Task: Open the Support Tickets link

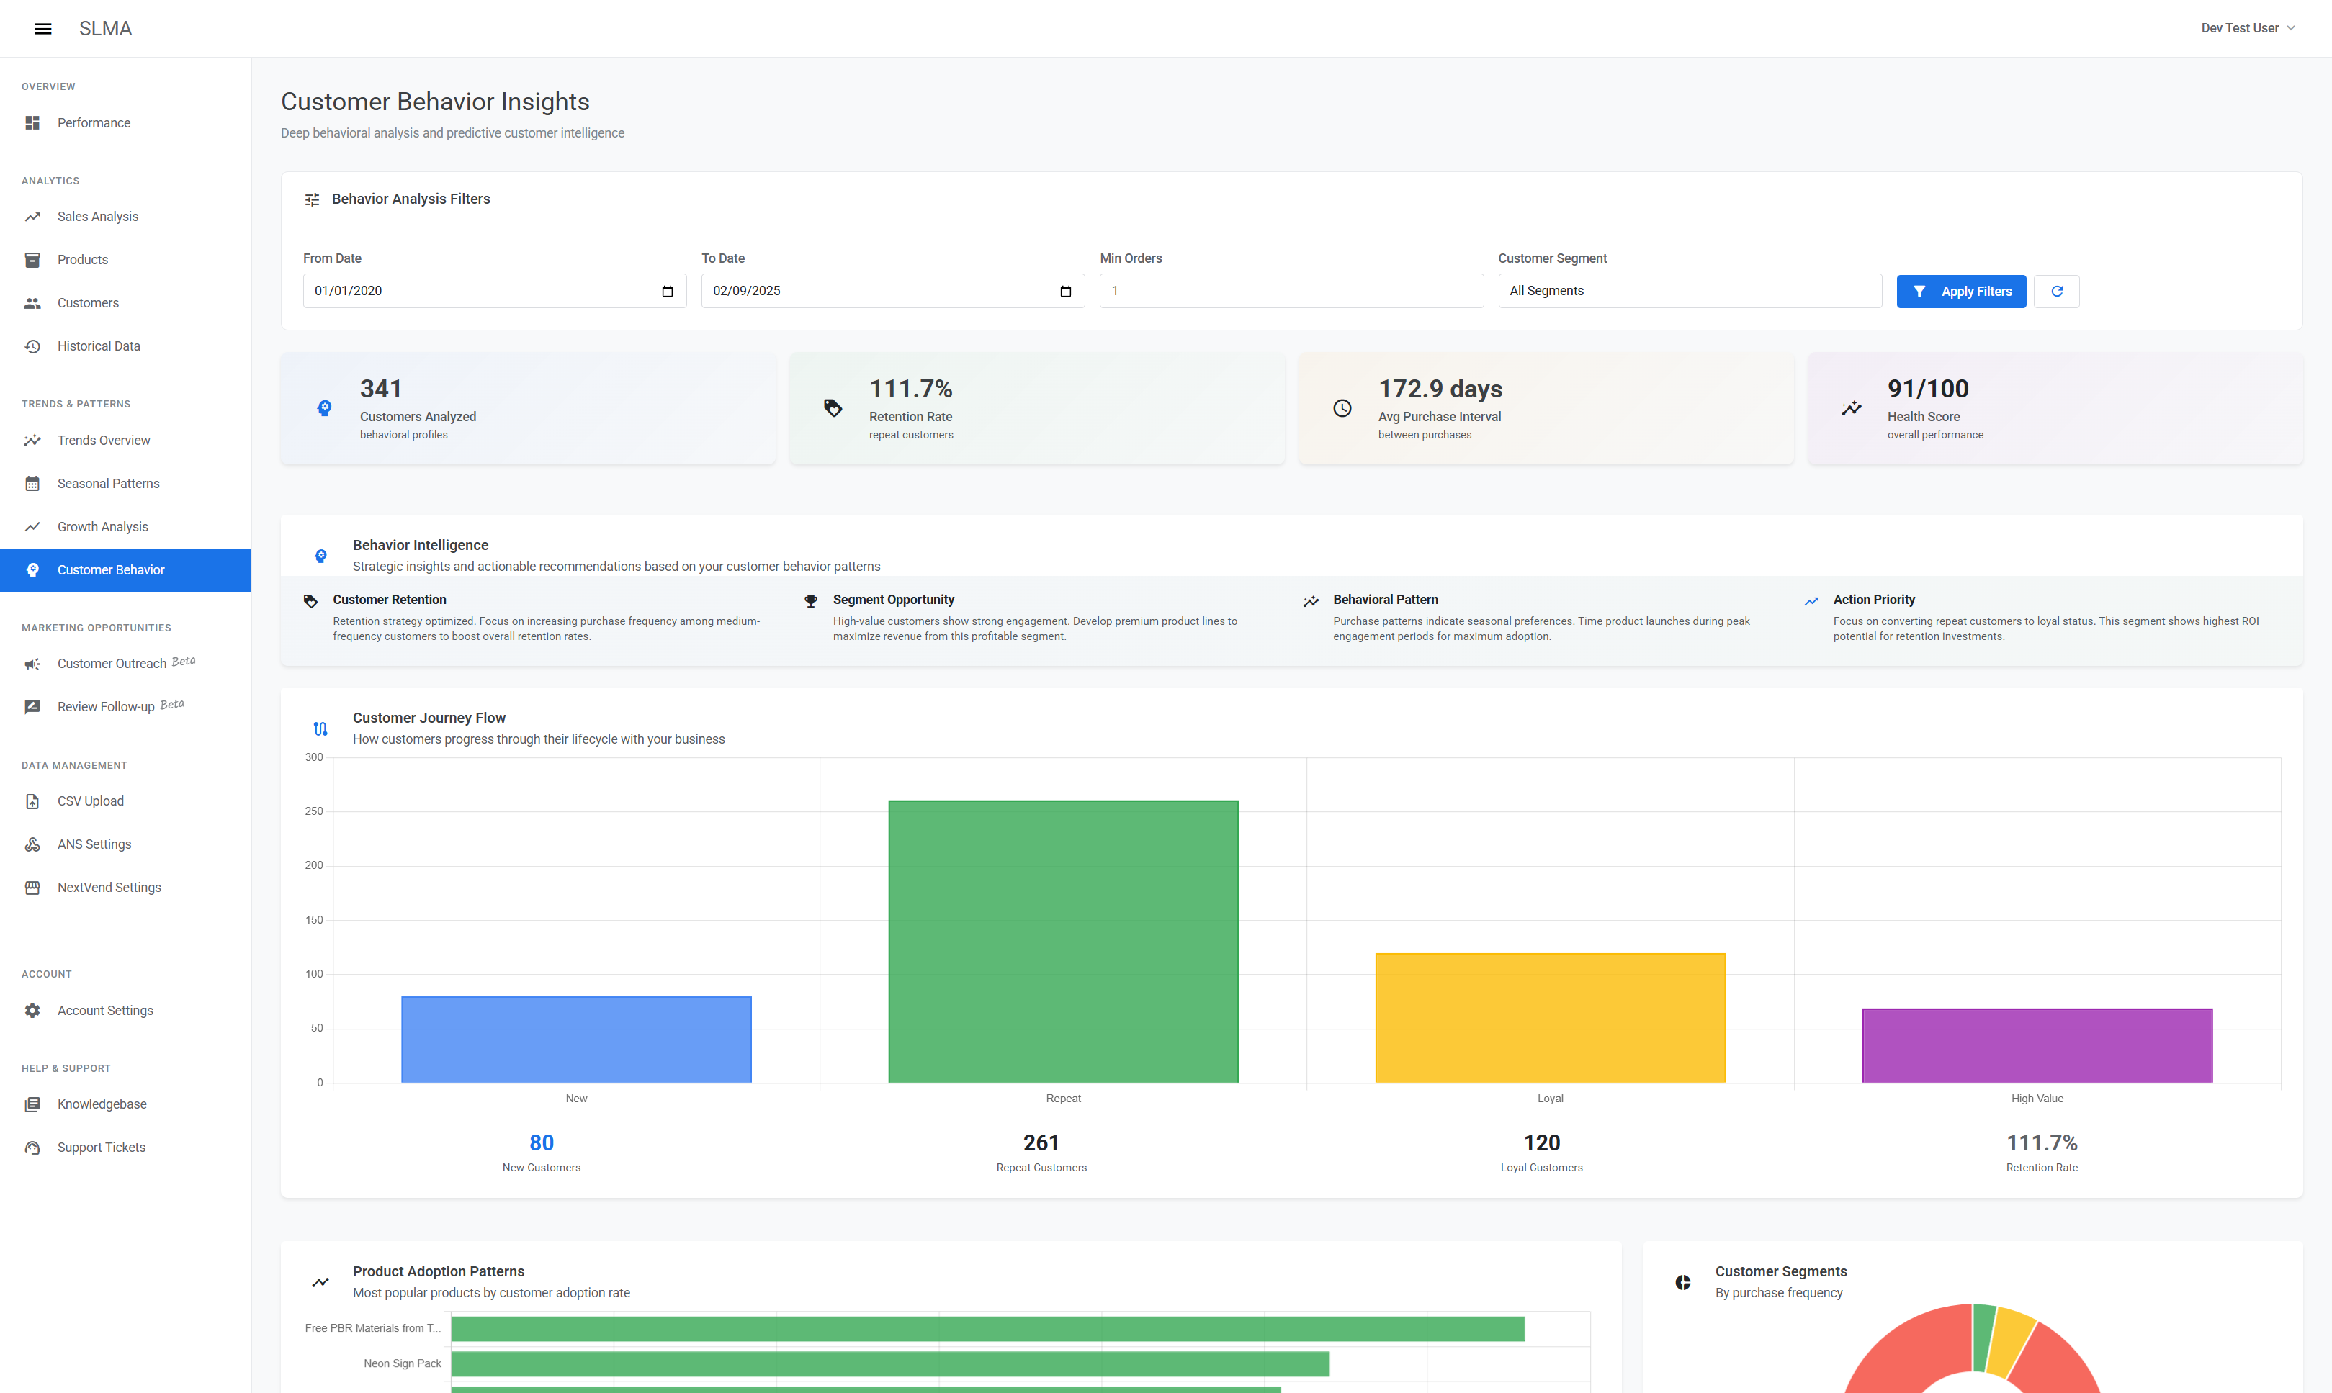Action: (x=126, y=1148)
